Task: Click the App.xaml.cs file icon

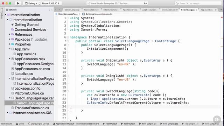Action: [15, 54]
